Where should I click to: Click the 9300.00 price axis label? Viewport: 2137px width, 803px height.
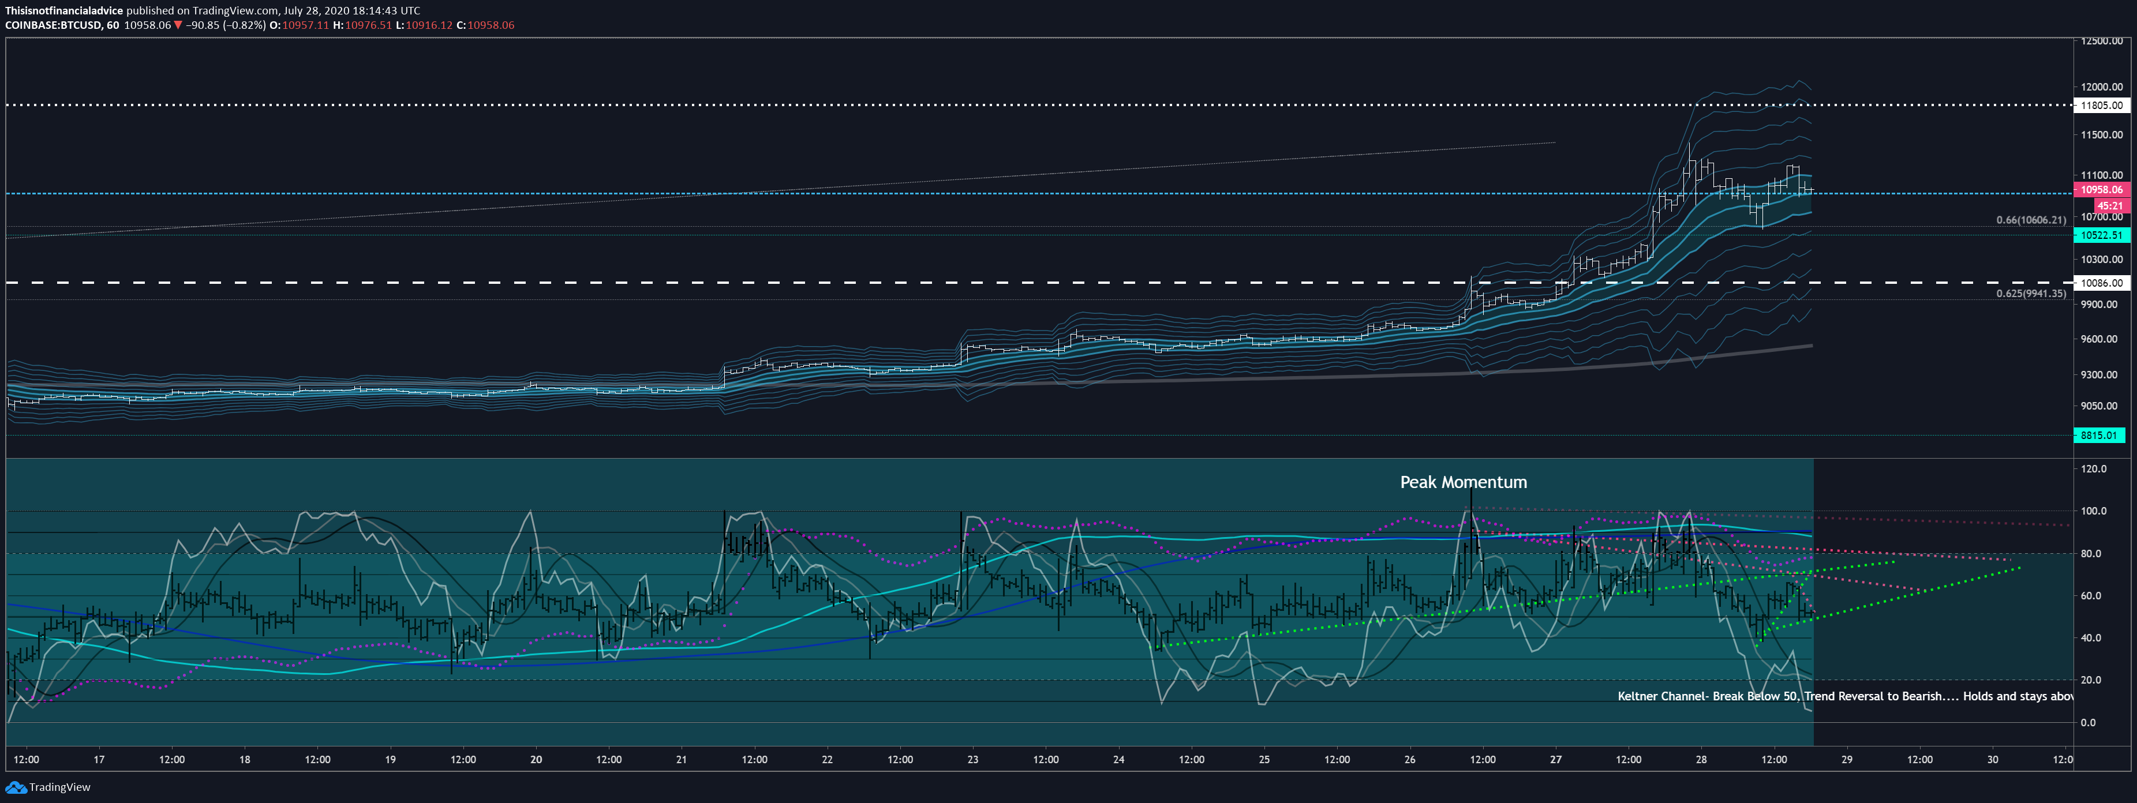[x=2099, y=375]
